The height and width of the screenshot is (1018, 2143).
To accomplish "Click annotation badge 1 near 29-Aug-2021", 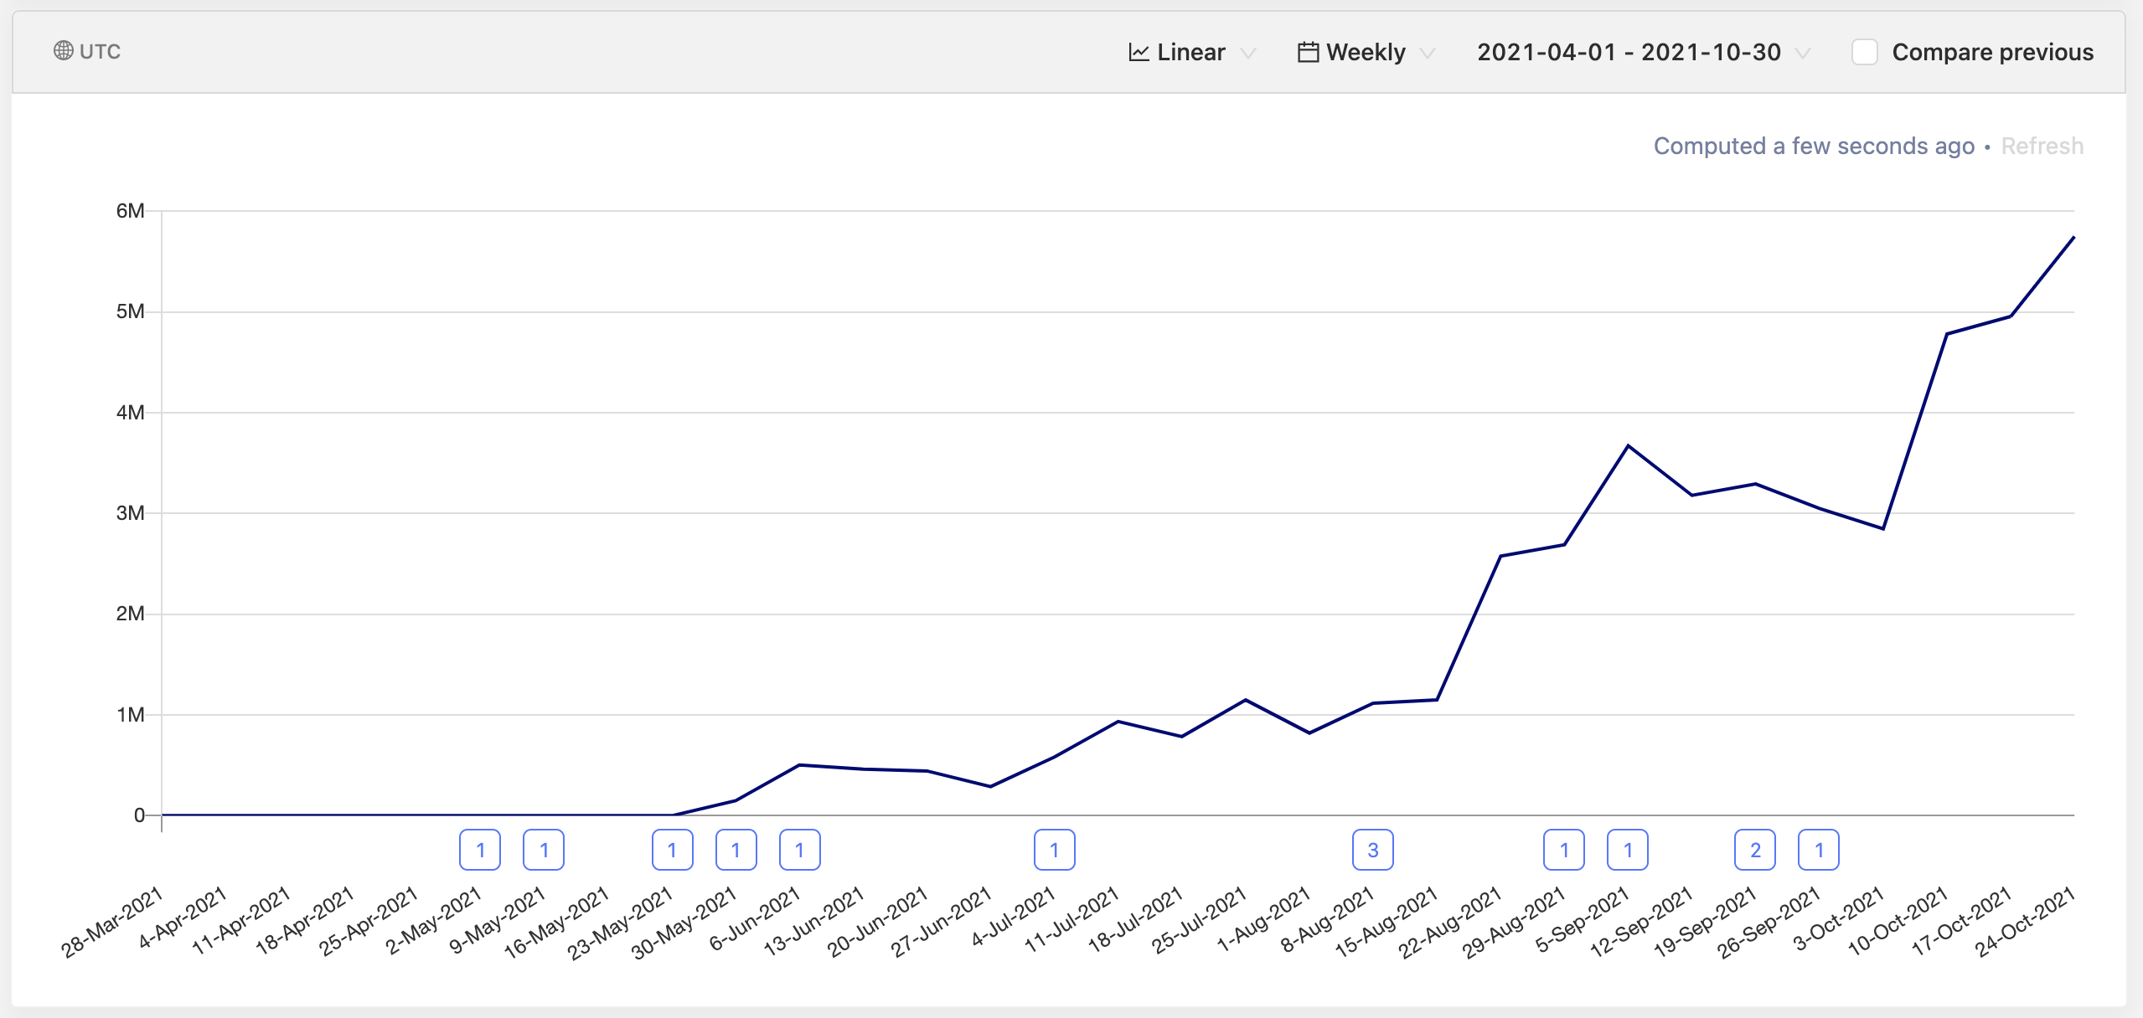I will (1563, 850).
